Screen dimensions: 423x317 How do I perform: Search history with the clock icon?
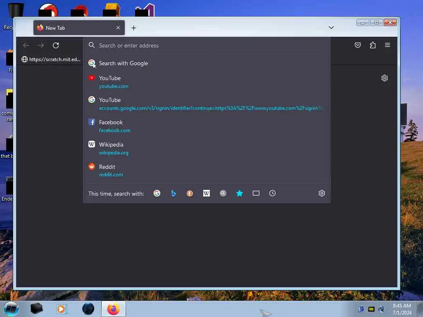click(x=273, y=193)
